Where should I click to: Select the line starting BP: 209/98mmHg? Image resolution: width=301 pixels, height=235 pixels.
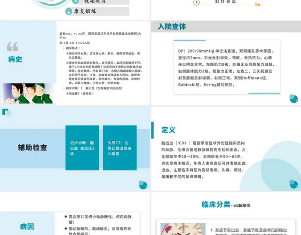click(226, 51)
